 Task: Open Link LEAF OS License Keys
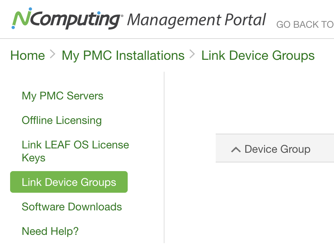point(75,151)
